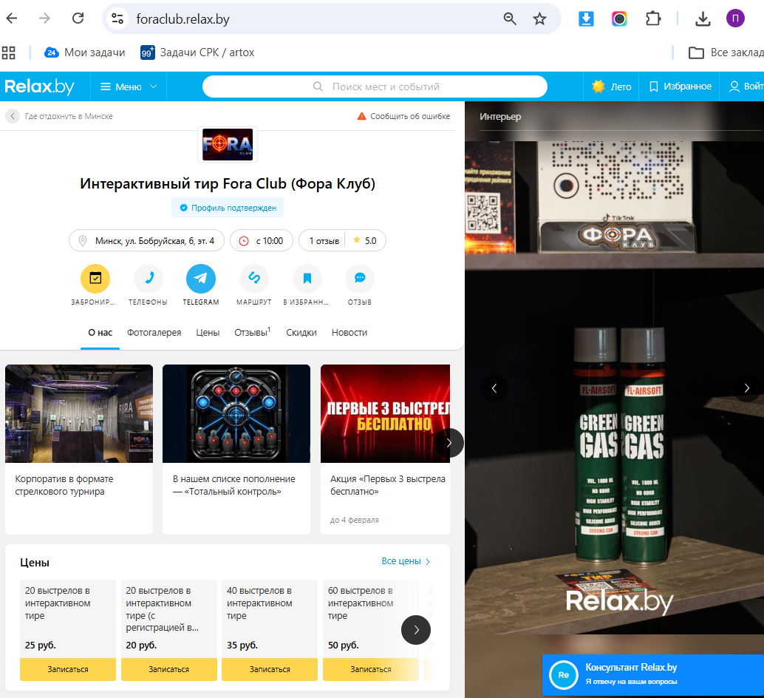764x698 pixels.
Task: Click Записаться under 20 руб.
Action: coord(168,669)
